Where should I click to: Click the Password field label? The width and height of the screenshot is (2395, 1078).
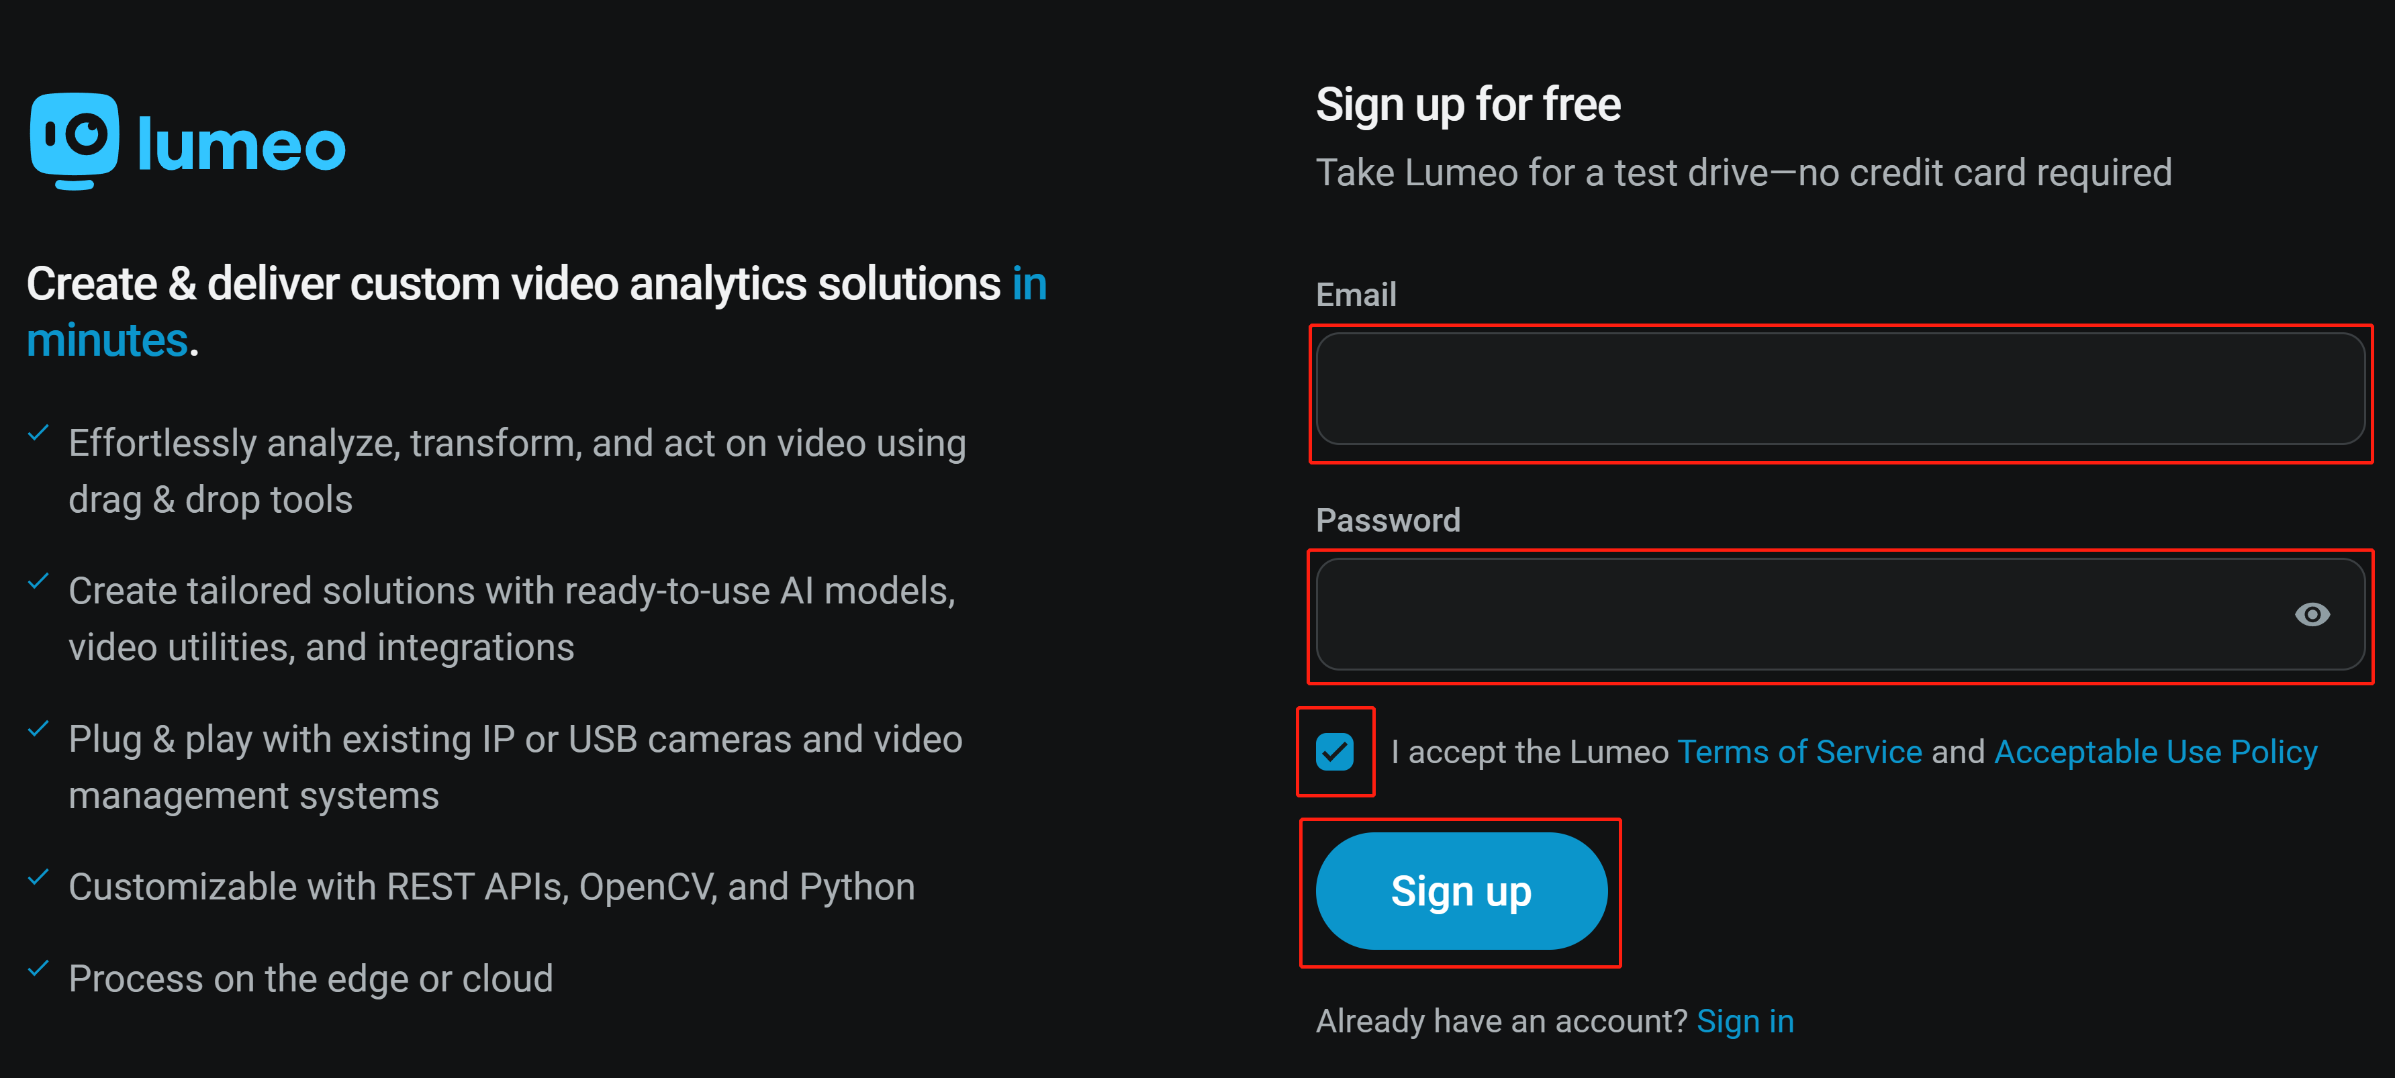point(1388,520)
